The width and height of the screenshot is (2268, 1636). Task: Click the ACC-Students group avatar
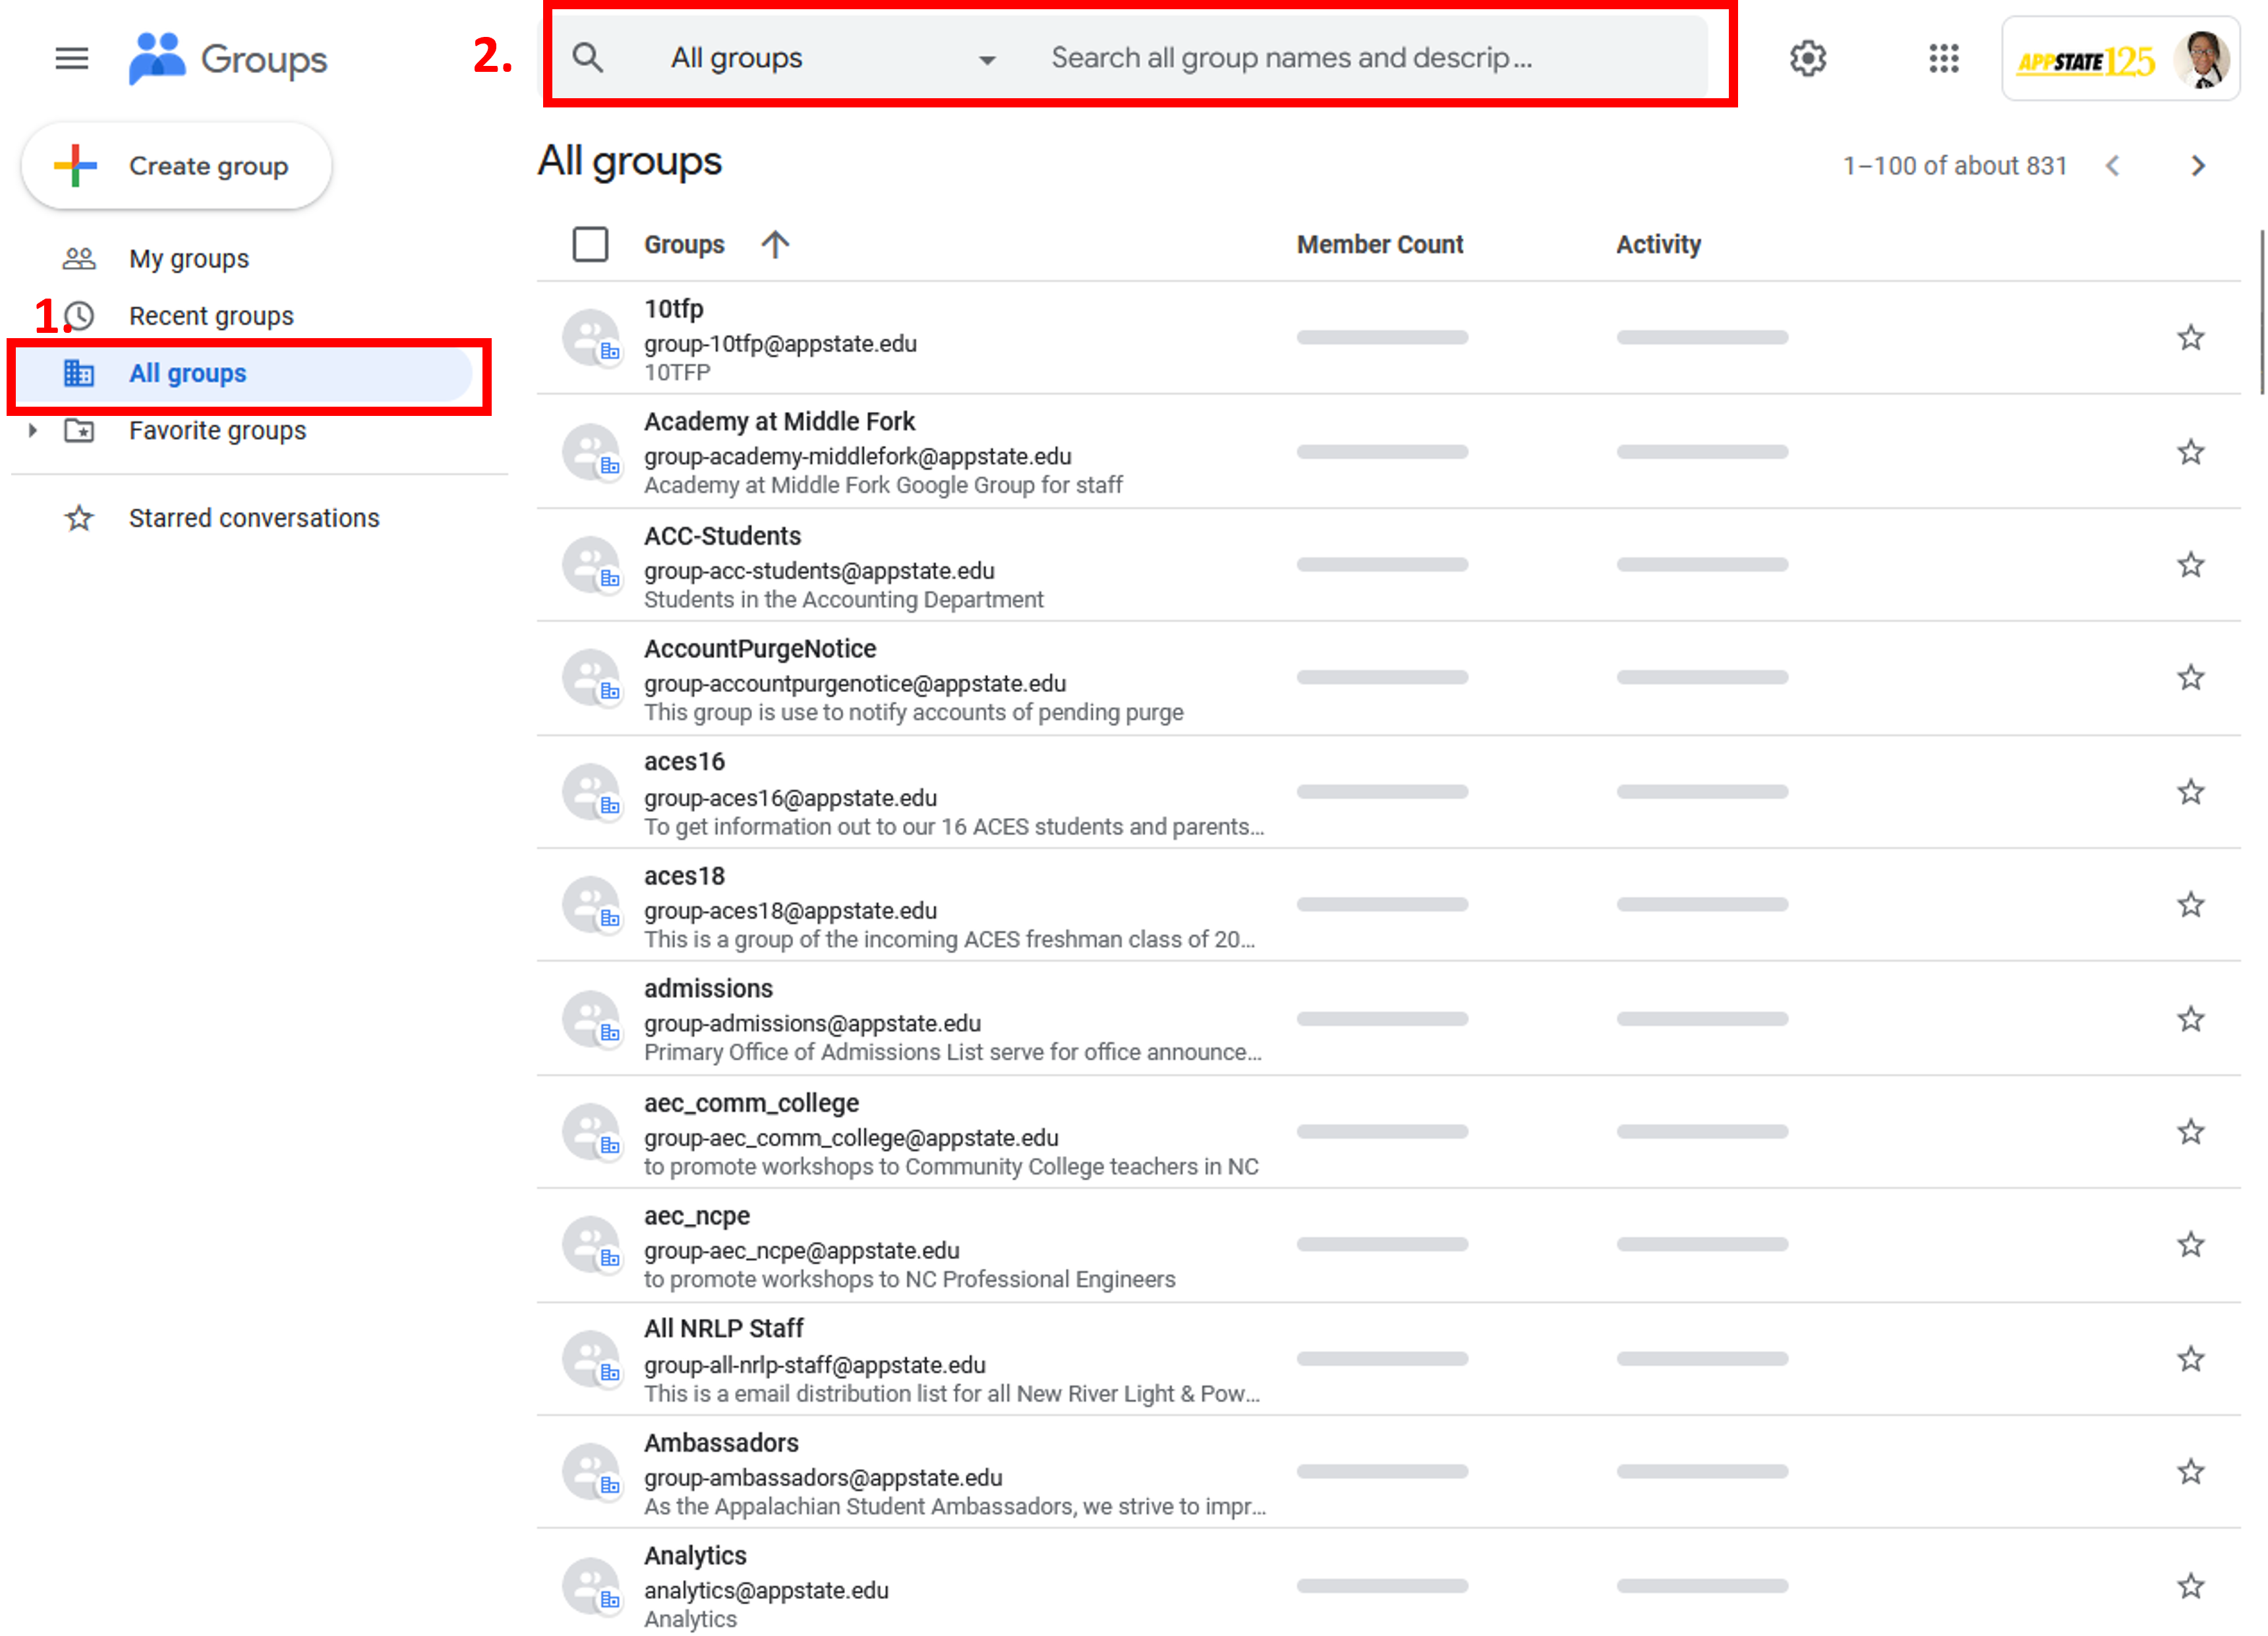click(592, 565)
